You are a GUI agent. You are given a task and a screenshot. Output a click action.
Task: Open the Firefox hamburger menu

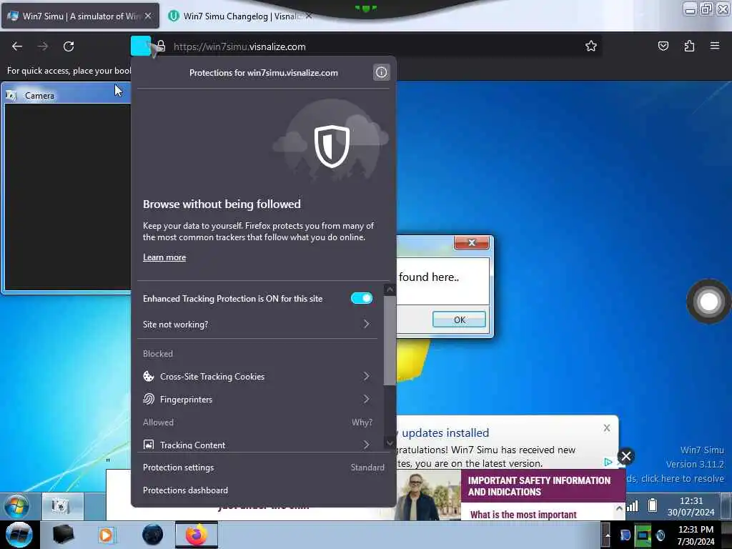(x=715, y=46)
